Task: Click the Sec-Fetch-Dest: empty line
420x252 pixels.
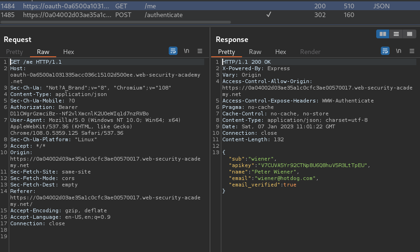Action: 44,185
